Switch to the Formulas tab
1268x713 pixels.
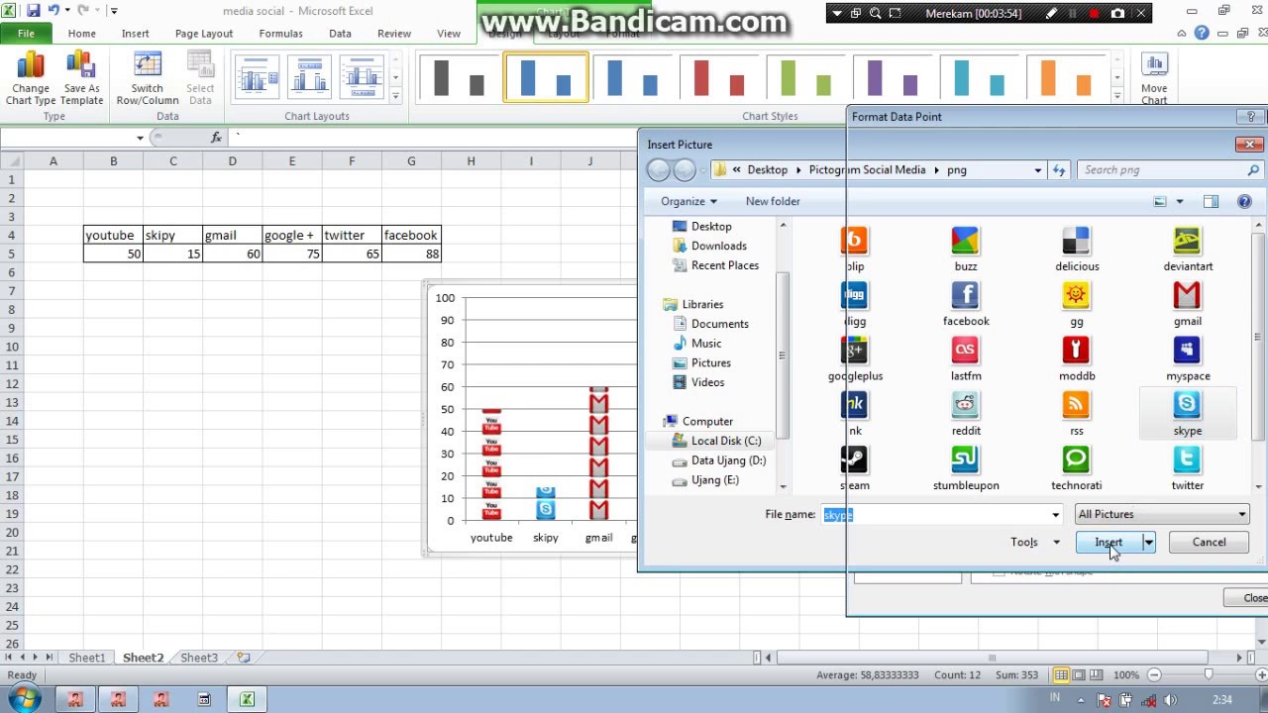pos(281,33)
